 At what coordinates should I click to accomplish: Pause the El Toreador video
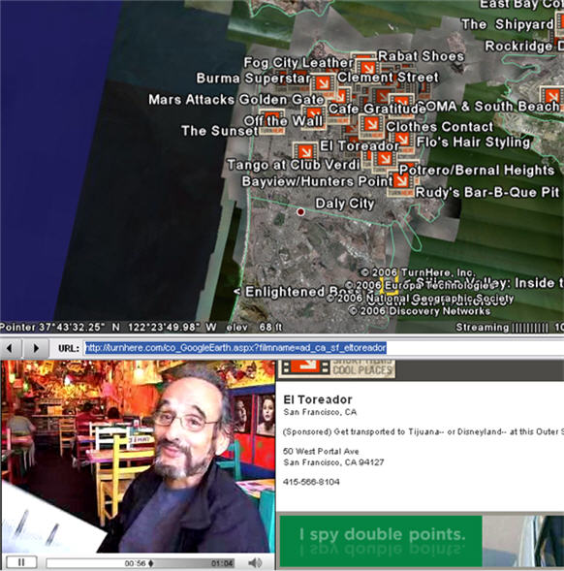coord(21,562)
